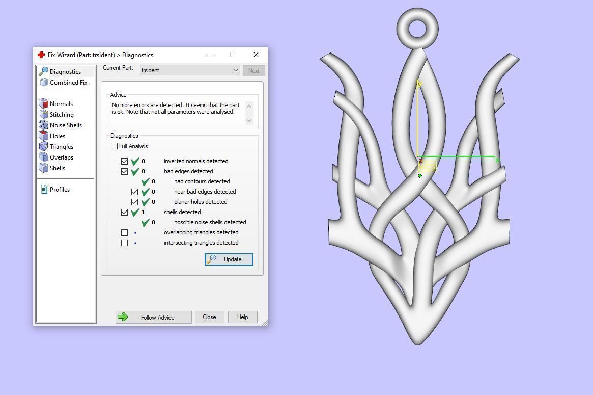This screenshot has height=395, width=593.
Task: Go to the Profiles page
Action: [x=60, y=190]
